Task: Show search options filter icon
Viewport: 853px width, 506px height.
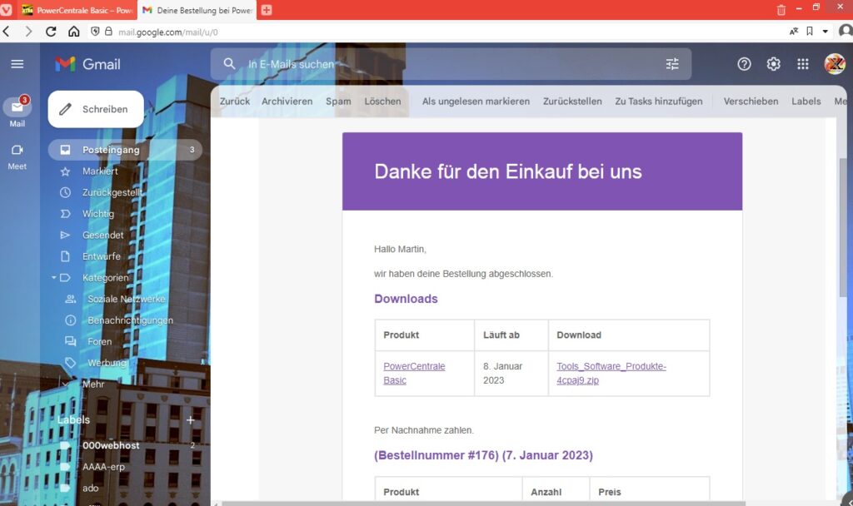Action: [672, 64]
